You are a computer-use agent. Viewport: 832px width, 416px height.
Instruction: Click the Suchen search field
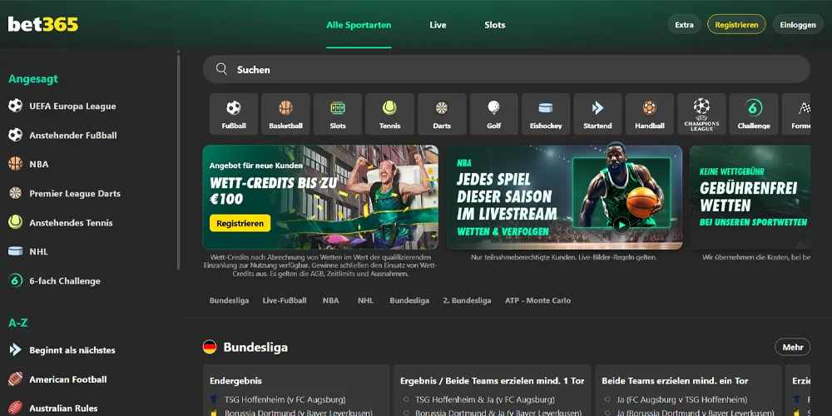tap(506, 70)
